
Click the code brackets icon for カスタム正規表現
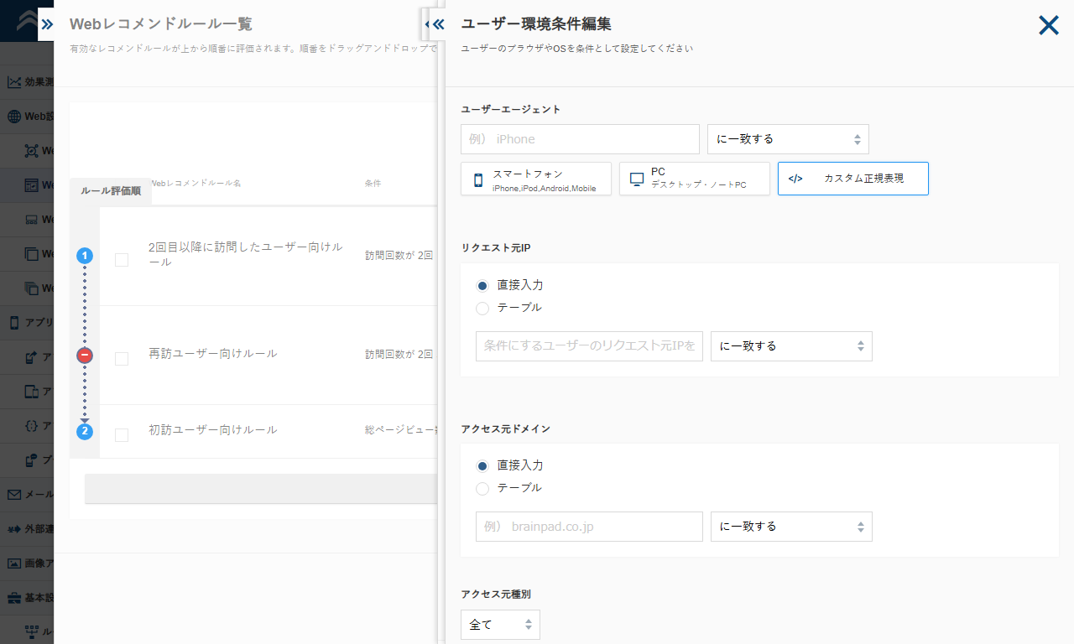(x=795, y=179)
